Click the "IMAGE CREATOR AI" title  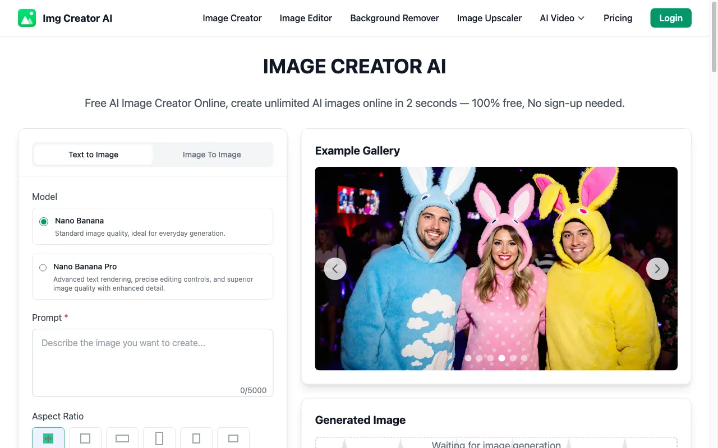tap(355, 66)
